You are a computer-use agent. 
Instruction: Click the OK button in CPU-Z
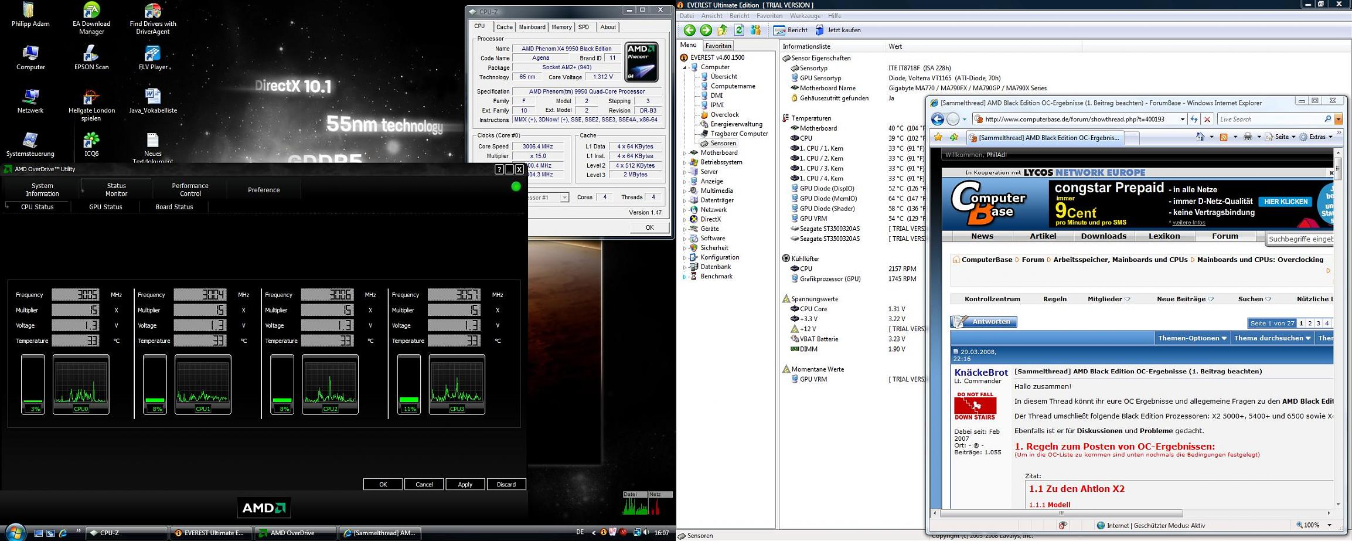(649, 227)
